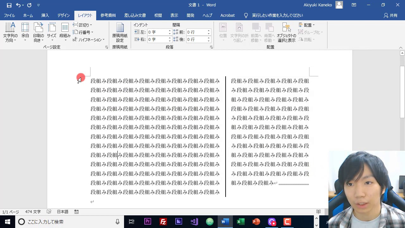This screenshot has height=228, width=405.
Task: Click the spacing 後 value field
Action: click(x=196, y=39)
